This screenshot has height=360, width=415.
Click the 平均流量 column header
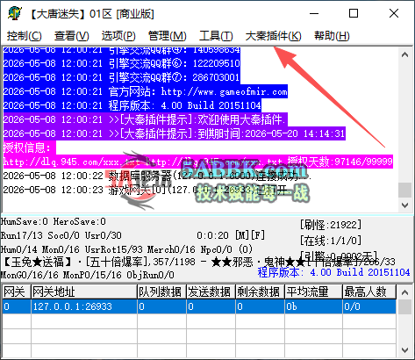313,292
